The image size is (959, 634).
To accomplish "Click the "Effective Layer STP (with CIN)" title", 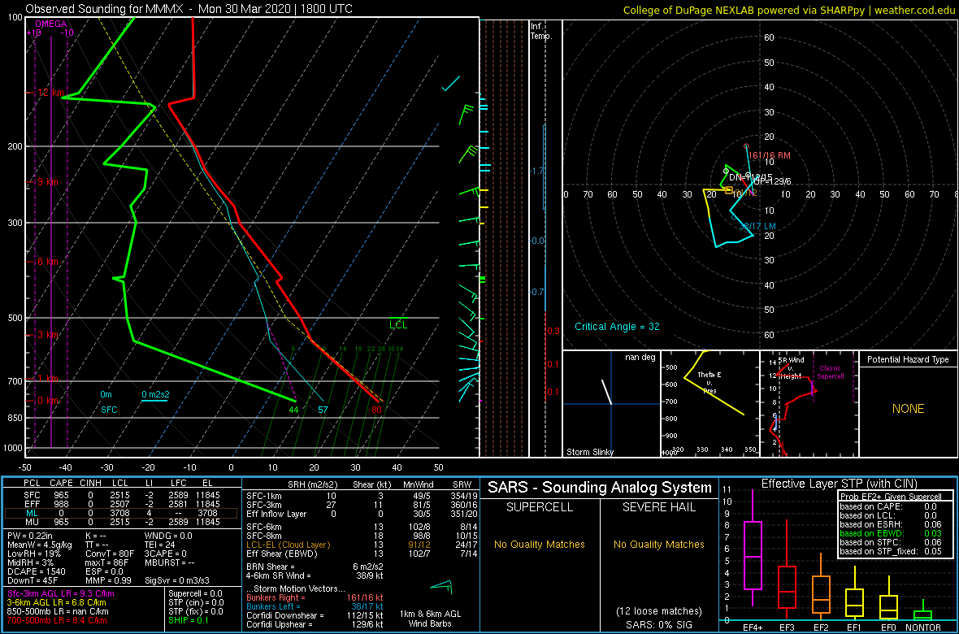I will [x=837, y=484].
